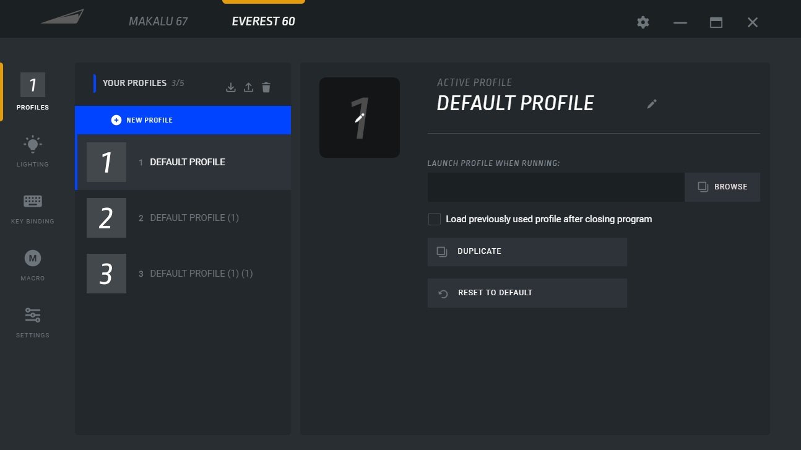
Task: Click the import profile download icon
Action: [x=231, y=87]
